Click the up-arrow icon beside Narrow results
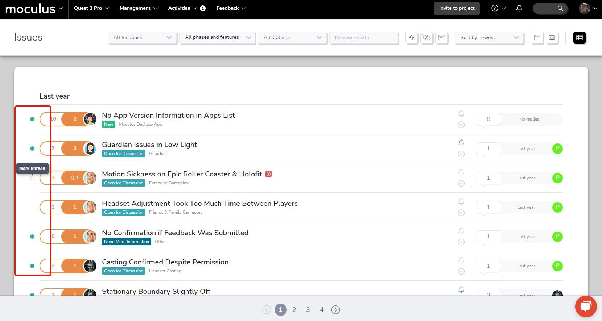The height and width of the screenshot is (321, 602). point(412,38)
